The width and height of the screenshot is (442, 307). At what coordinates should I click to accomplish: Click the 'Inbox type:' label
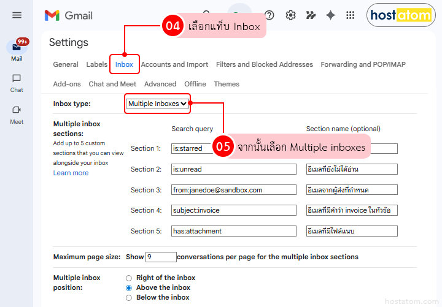click(x=72, y=104)
